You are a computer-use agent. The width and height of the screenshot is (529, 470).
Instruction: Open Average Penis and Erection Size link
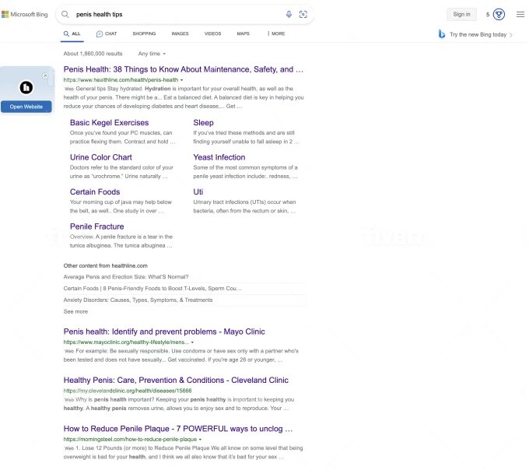click(126, 277)
